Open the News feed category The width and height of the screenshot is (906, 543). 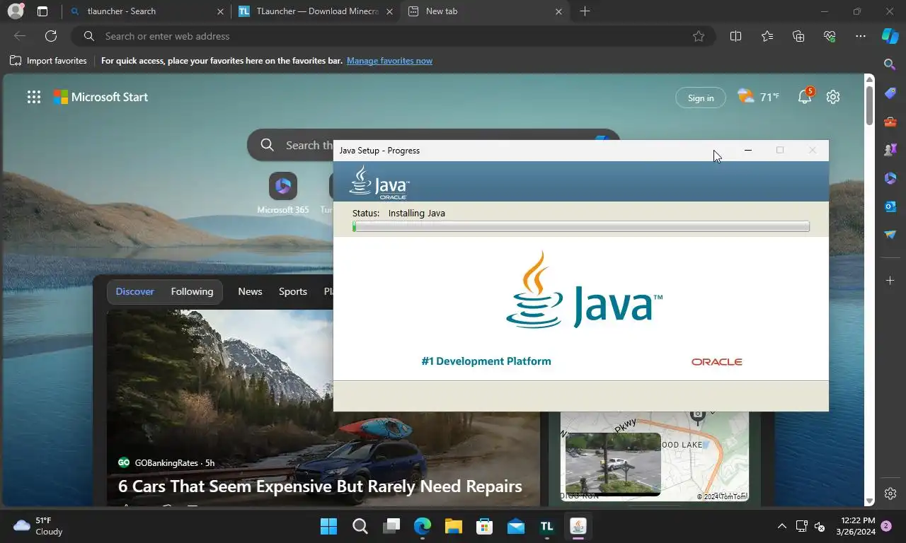click(x=250, y=291)
